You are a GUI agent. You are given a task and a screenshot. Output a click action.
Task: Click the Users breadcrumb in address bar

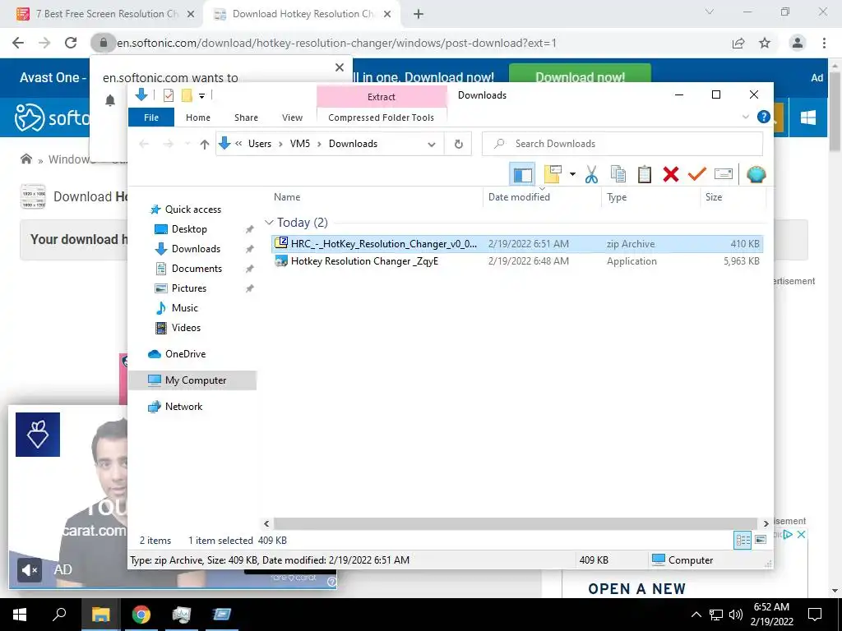[x=260, y=144]
